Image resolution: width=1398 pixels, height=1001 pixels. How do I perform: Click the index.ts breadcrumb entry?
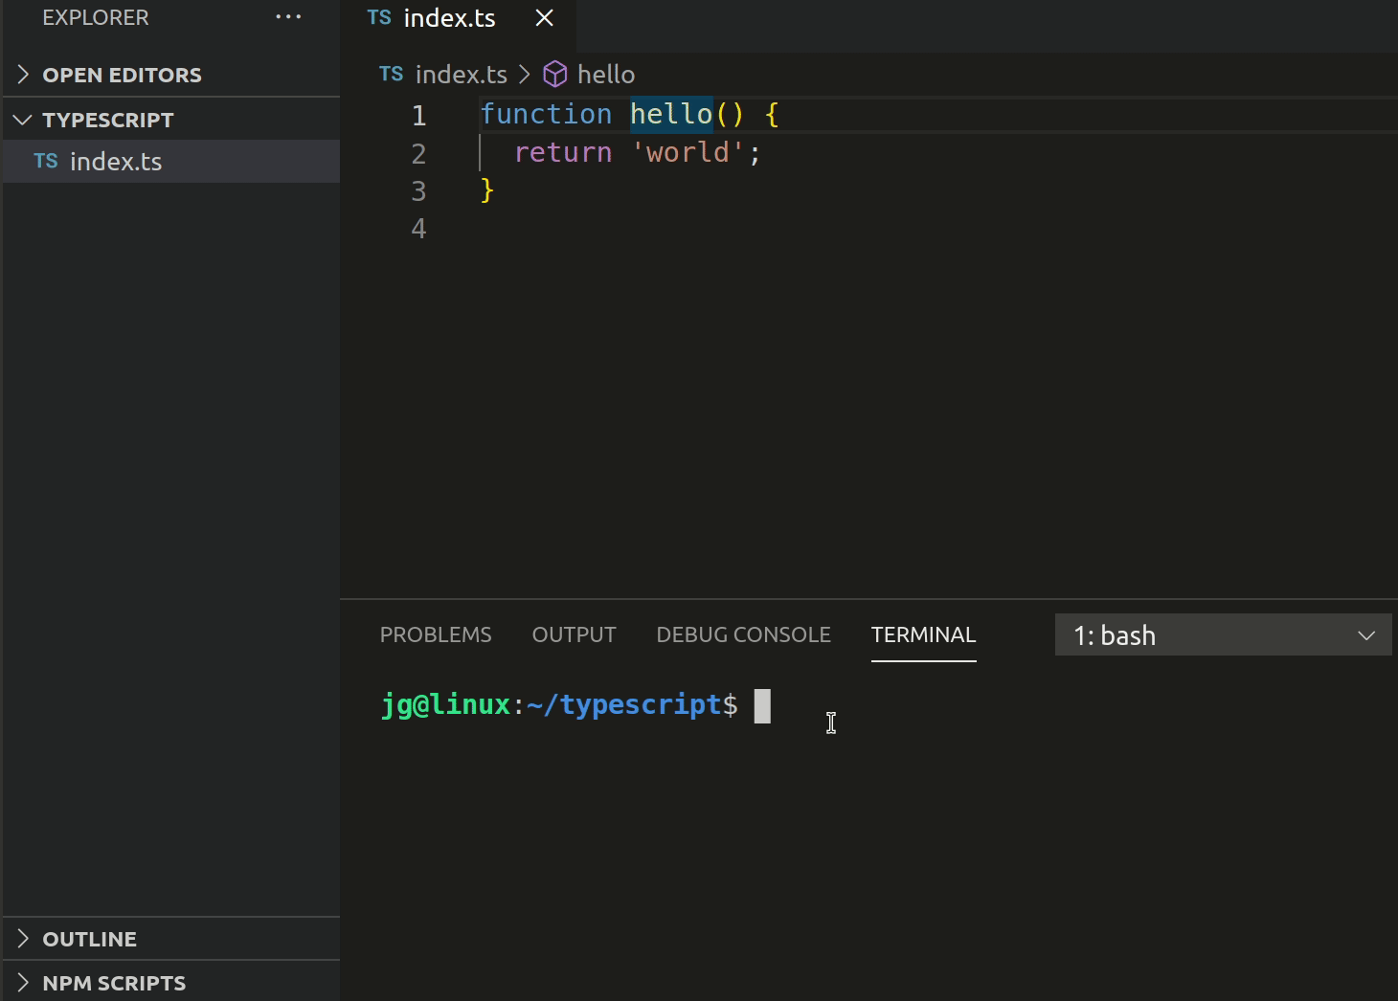coord(462,74)
